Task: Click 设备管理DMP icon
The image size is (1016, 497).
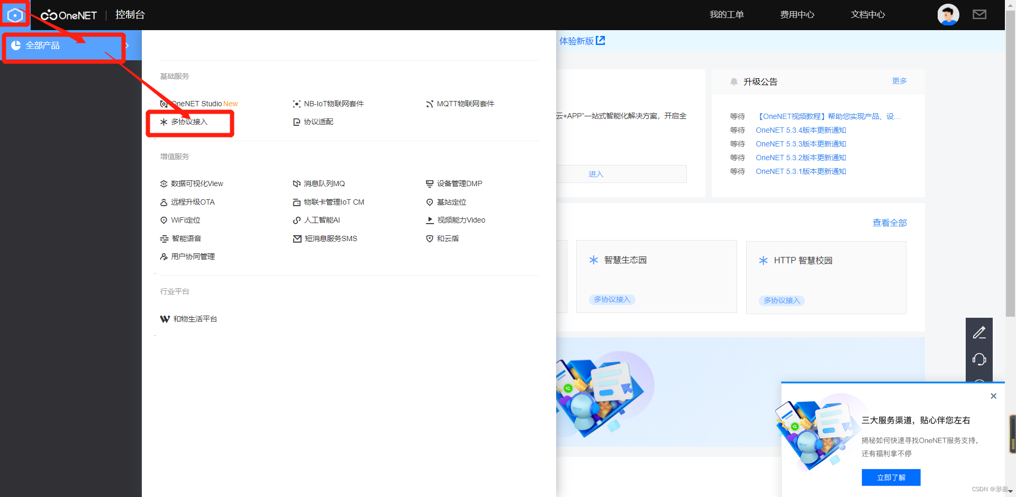Action: coord(430,184)
